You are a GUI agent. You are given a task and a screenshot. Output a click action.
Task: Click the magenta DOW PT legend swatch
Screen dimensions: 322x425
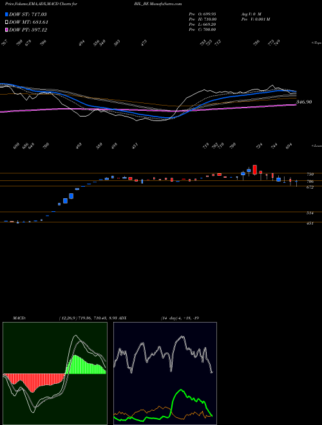(6, 30)
